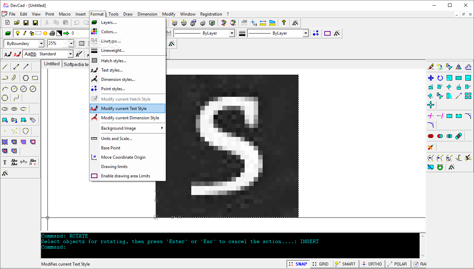Select the Move tool
This screenshot has height=269, width=474.
(x=431, y=78)
